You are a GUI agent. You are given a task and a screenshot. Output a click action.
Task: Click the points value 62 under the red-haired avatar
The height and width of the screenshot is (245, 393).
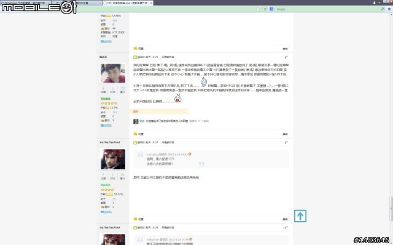tap(122, 175)
